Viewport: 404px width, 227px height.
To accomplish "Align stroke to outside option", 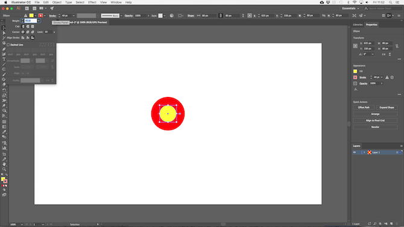I will click(x=33, y=37).
